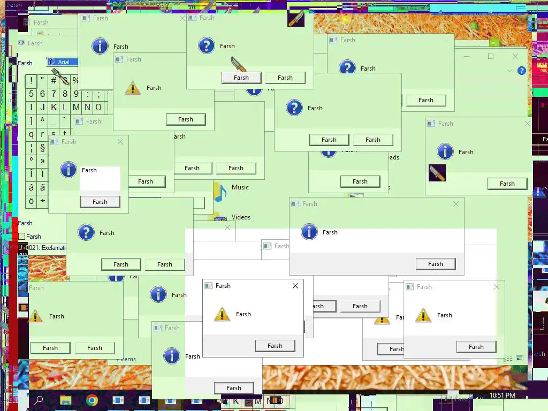This screenshot has width=548, height=411.
Task: Select the ö character in Character Map
Action: (31, 201)
